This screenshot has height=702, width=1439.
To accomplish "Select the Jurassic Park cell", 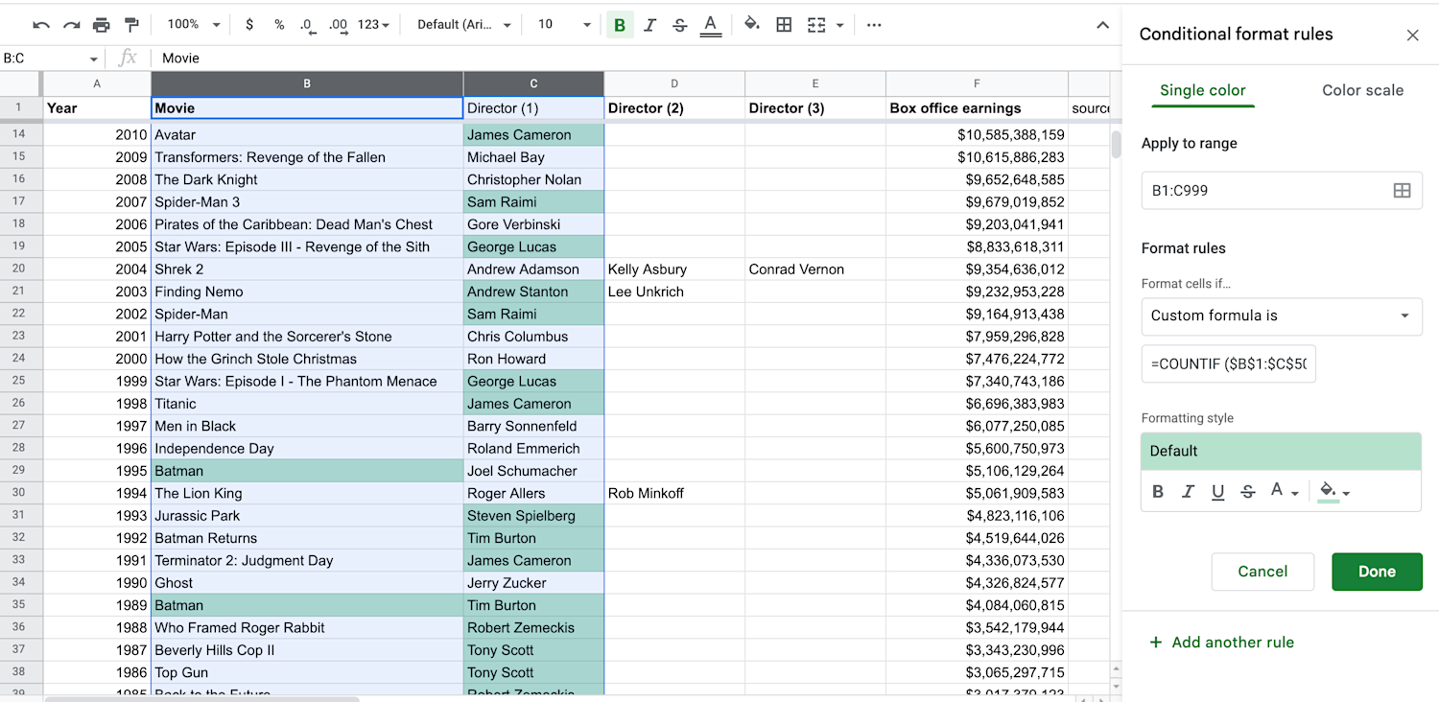I will [x=307, y=516].
